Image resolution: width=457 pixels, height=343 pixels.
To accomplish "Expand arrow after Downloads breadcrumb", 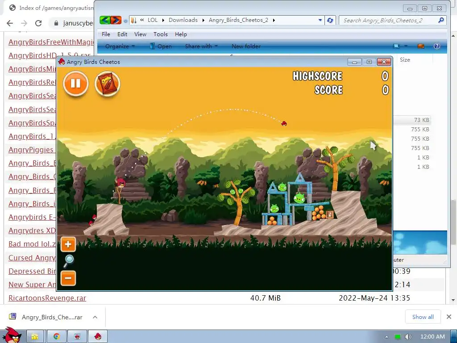I will 204,20.
